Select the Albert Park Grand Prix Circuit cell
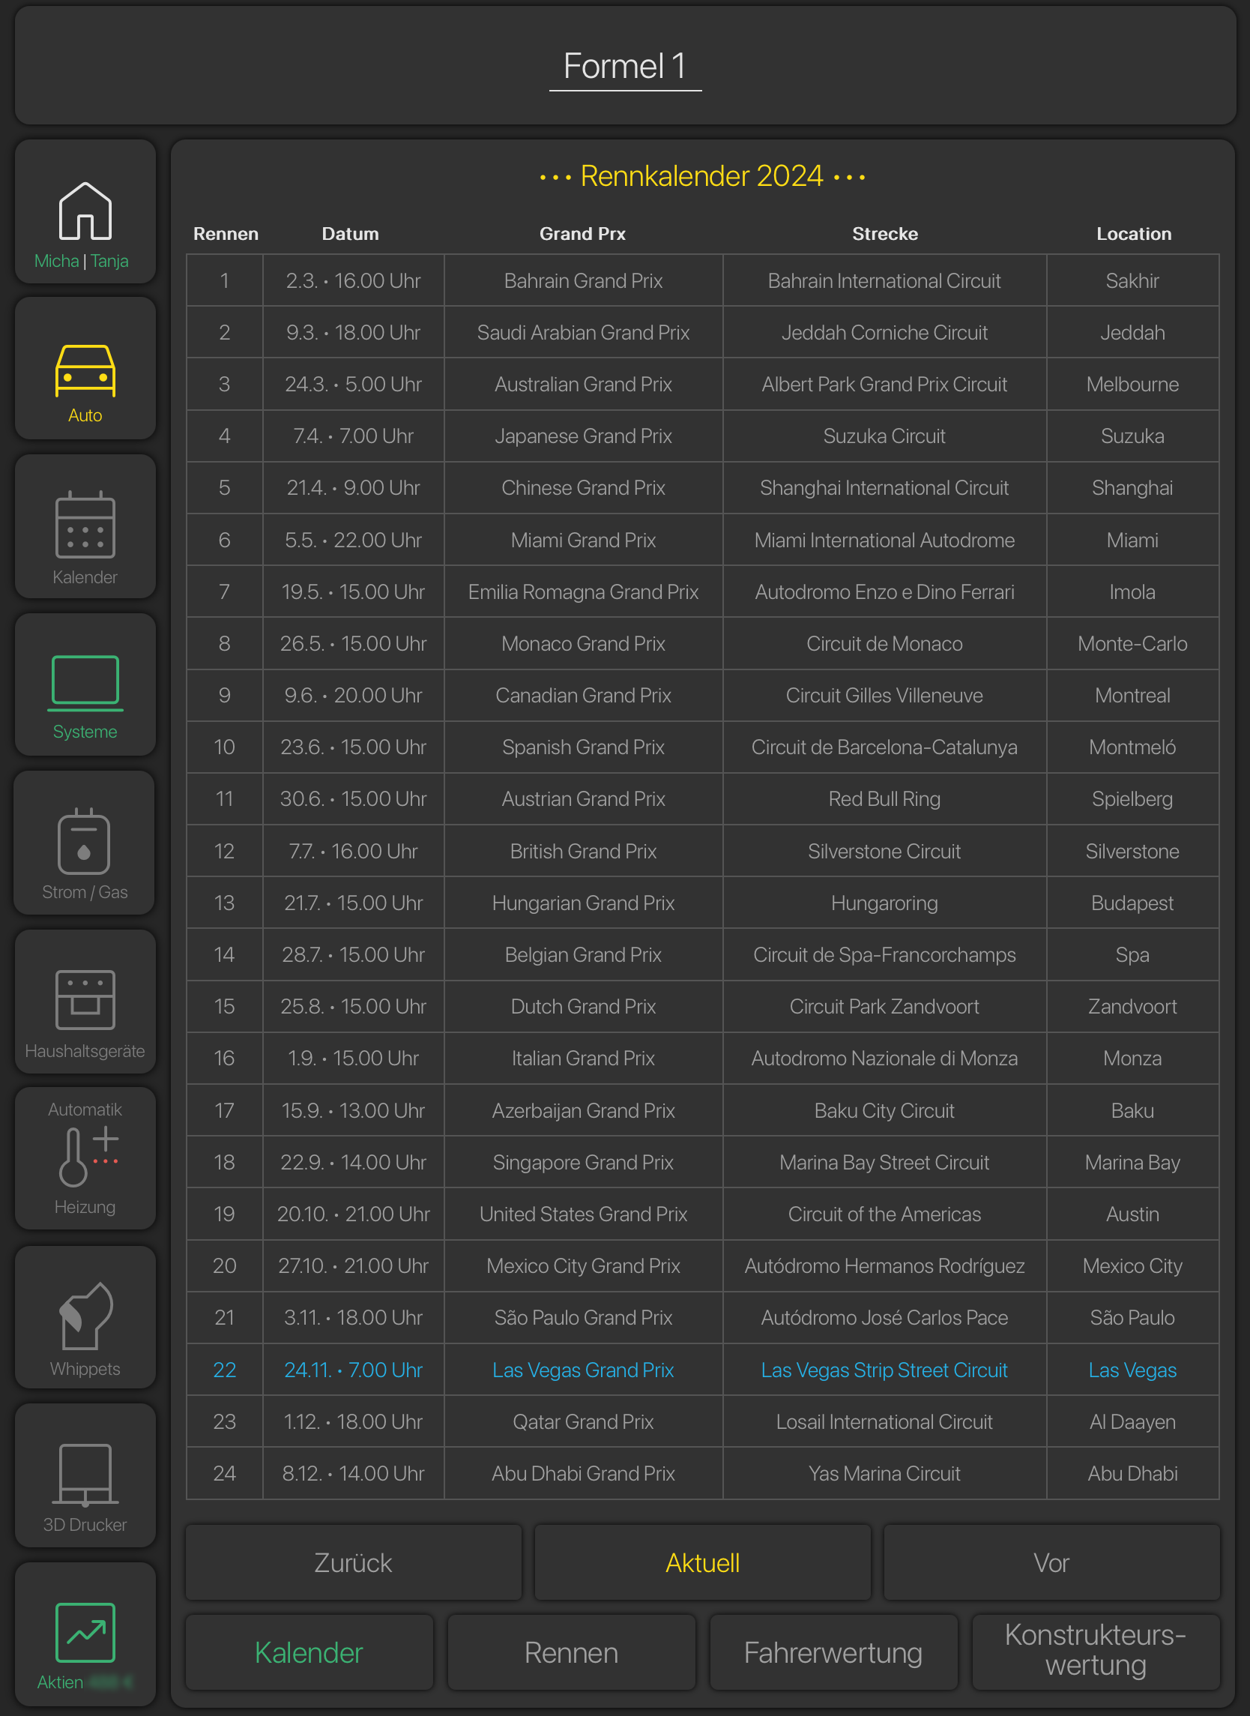 click(x=884, y=385)
